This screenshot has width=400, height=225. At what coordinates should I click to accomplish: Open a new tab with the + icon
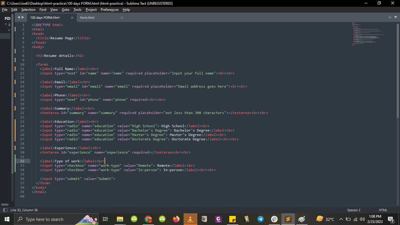pos(389,17)
